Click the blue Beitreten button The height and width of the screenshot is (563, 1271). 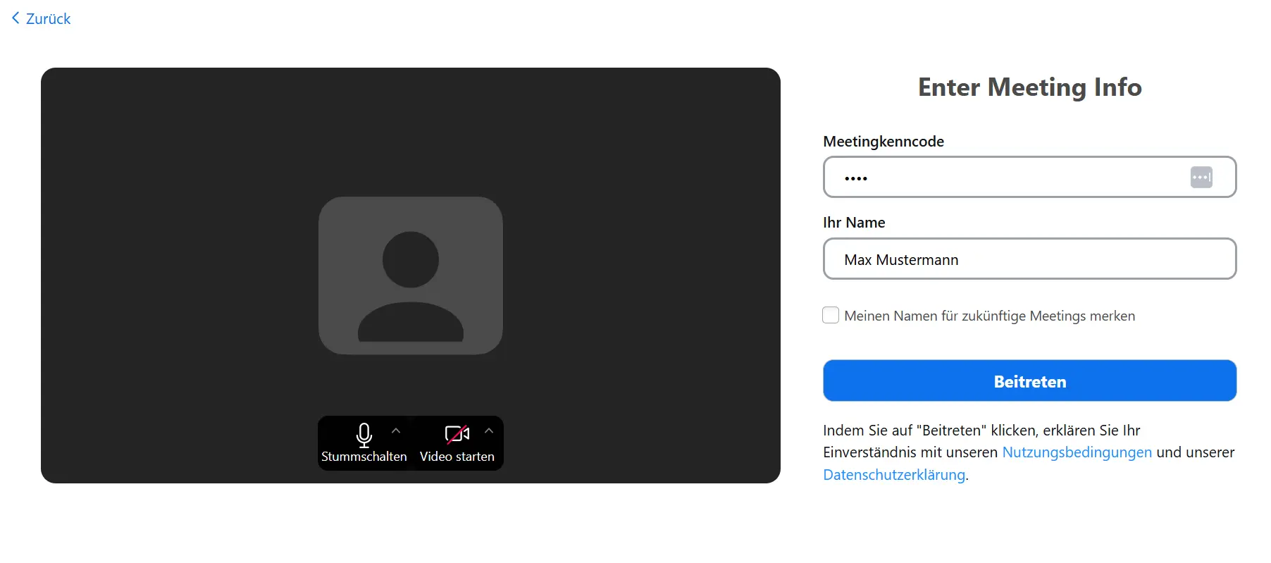[x=1029, y=381]
